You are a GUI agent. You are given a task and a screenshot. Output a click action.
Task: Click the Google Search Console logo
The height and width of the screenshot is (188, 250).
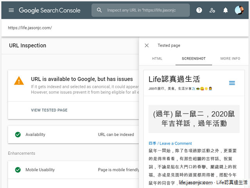click(50, 10)
